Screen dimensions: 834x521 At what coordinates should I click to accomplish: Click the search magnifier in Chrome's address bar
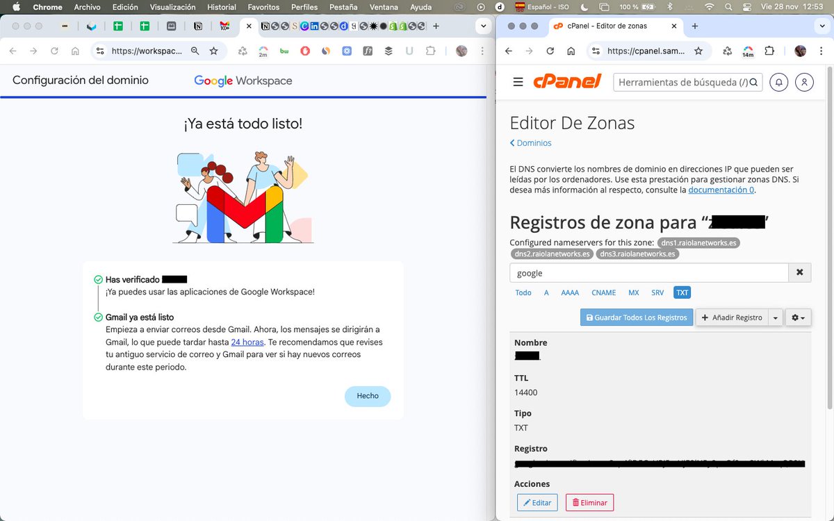click(x=195, y=51)
